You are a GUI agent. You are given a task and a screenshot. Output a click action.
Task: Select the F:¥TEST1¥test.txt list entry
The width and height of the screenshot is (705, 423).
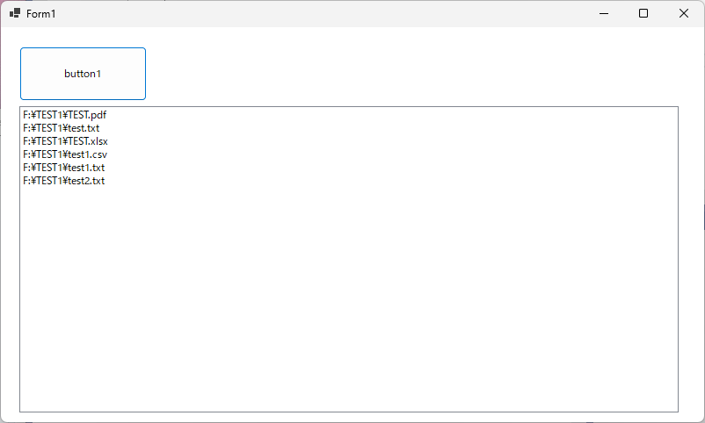62,128
